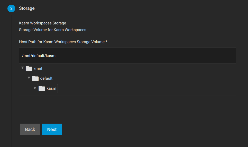This screenshot has height=147, width=248.
Task: Collapse the /mnt tree node arrow
Action: click(22, 68)
